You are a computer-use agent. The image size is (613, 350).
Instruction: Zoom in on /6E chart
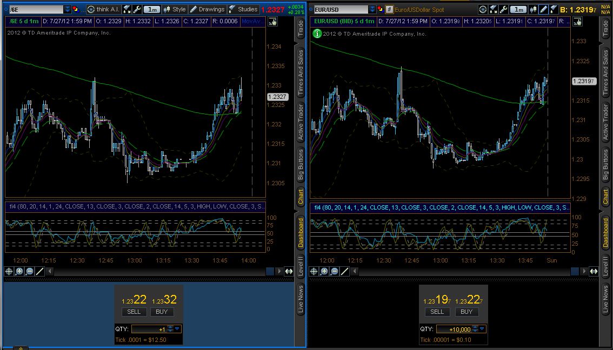19,271
